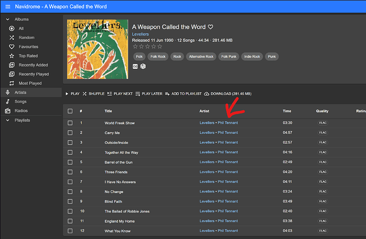
Task: Click the Play Next queue icon
Action: click(109, 94)
